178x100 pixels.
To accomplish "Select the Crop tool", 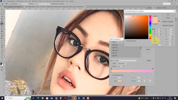I will pos(2,19).
